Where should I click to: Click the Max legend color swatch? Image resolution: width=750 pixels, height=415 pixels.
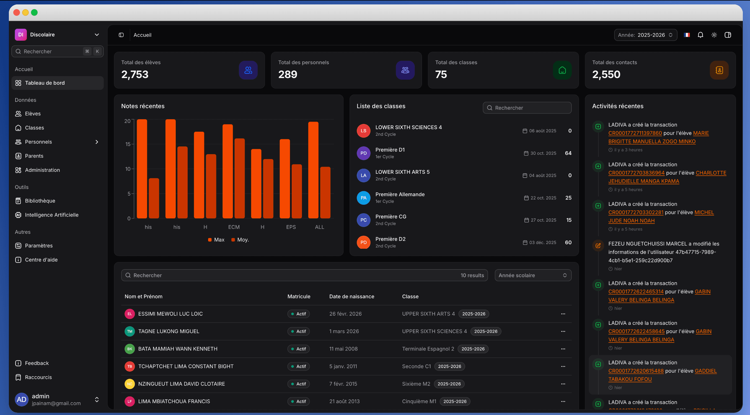tap(210, 240)
